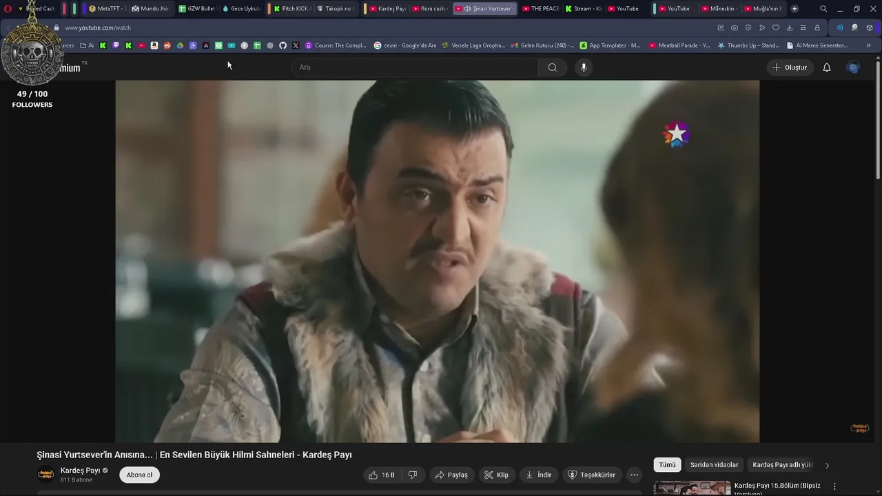Select the Seriden videolar filter chip
The width and height of the screenshot is (882, 496).
pos(714,465)
